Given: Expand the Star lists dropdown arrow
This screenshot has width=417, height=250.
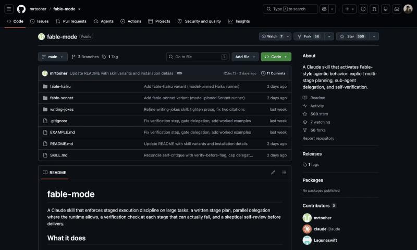Looking at the screenshot, I should click(x=374, y=36).
